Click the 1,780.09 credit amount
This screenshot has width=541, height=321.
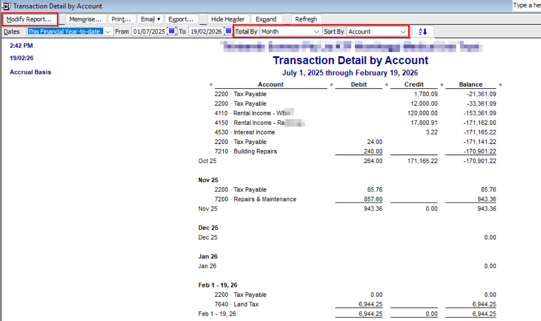pos(426,94)
